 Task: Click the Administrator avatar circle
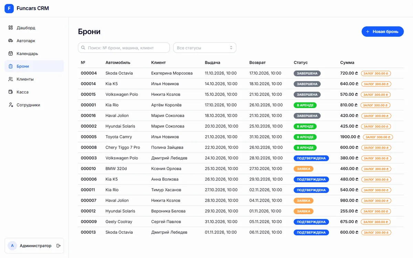(x=12, y=246)
